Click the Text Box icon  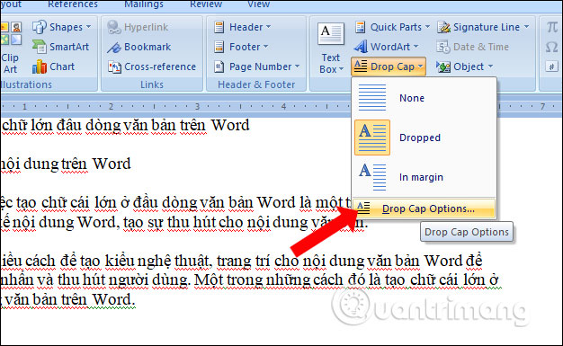[331, 34]
